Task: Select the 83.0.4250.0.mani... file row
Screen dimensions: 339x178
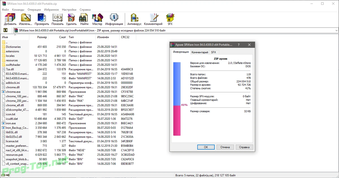Action: (68, 74)
